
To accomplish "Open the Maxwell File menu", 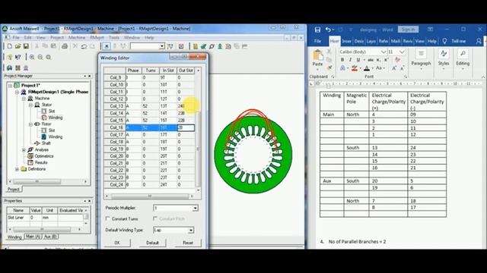I will click(16, 37).
